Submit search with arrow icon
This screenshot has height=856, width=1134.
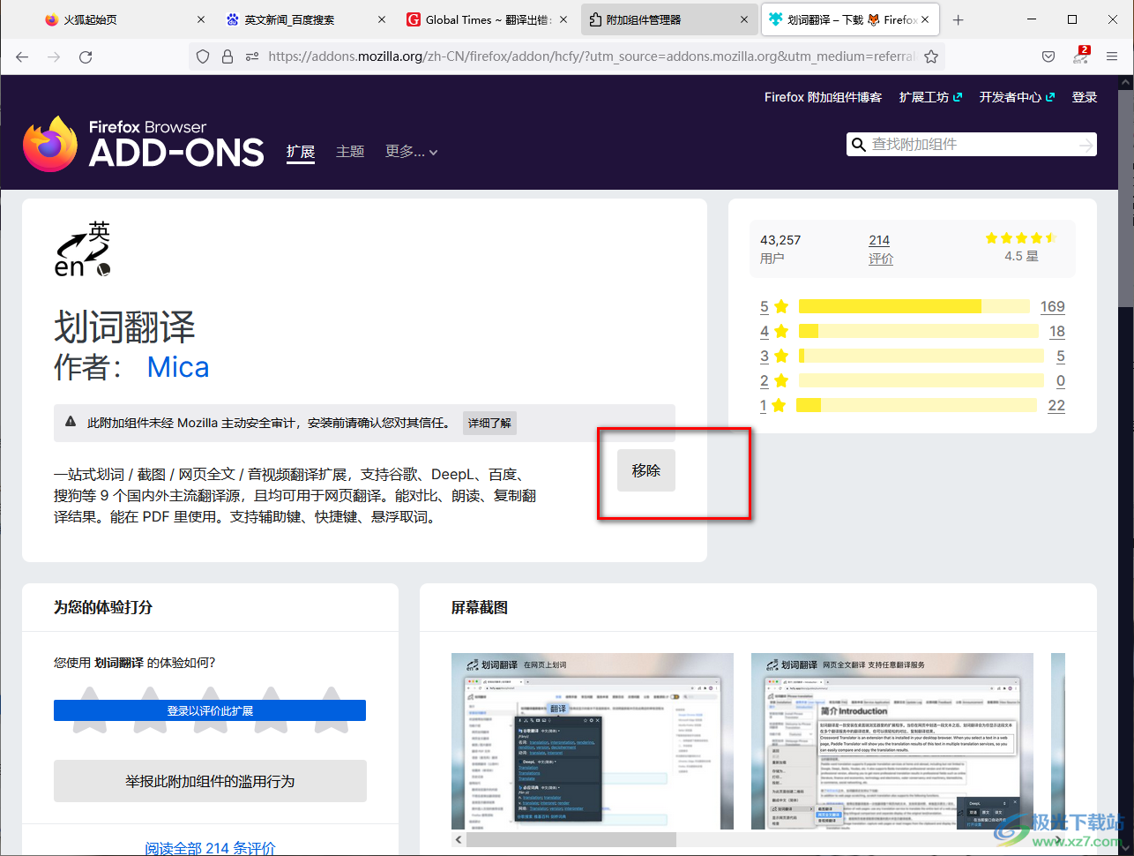1086,145
